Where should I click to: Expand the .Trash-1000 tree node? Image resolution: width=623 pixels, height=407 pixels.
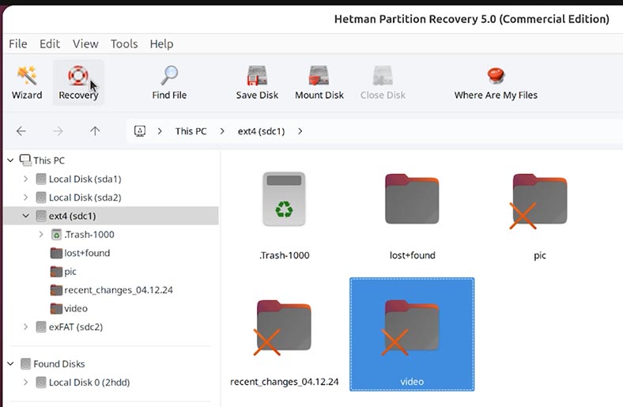41,235
